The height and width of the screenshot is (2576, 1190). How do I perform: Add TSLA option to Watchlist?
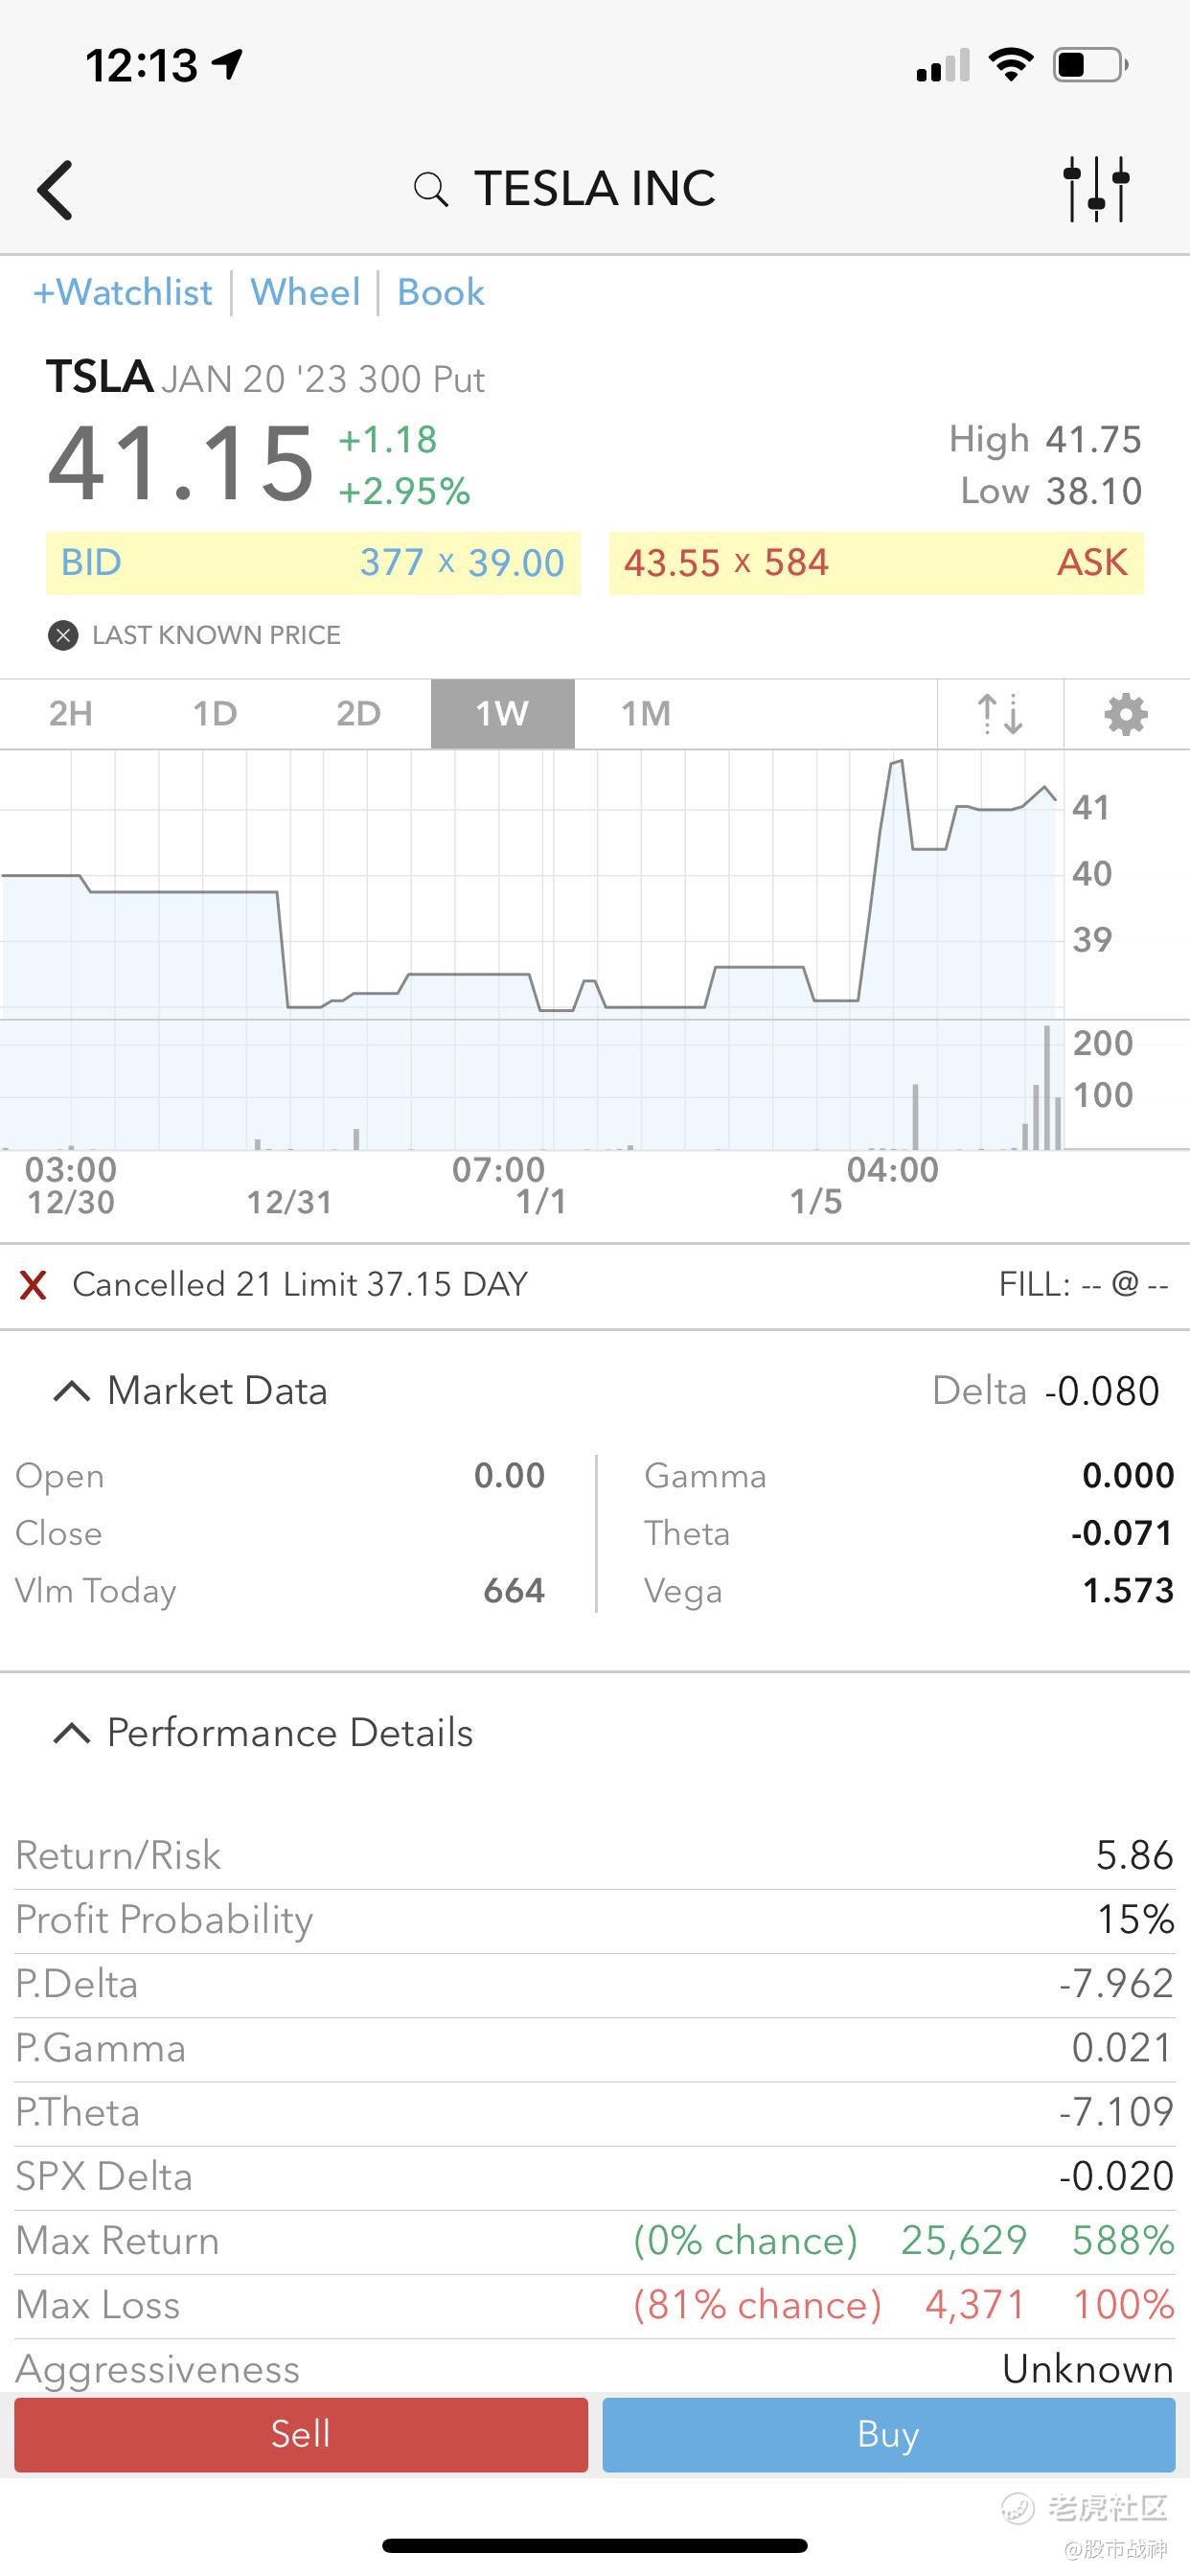(122, 292)
